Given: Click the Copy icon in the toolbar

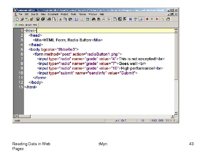Looking at the screenshot, I should click(x=65, y=19).
